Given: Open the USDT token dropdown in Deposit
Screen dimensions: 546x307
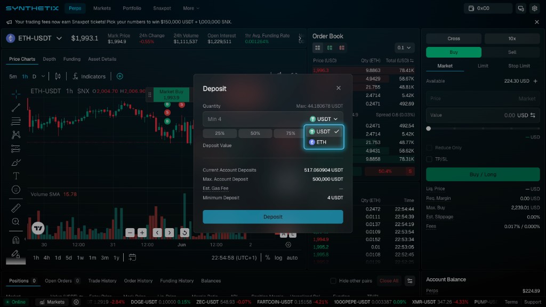Looking at the screenshot, I should (324, 119).
